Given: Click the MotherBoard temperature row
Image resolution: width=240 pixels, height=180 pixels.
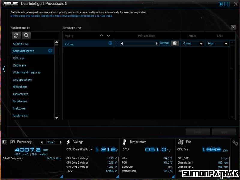Looking at the screenshot, I should (147, 171).
